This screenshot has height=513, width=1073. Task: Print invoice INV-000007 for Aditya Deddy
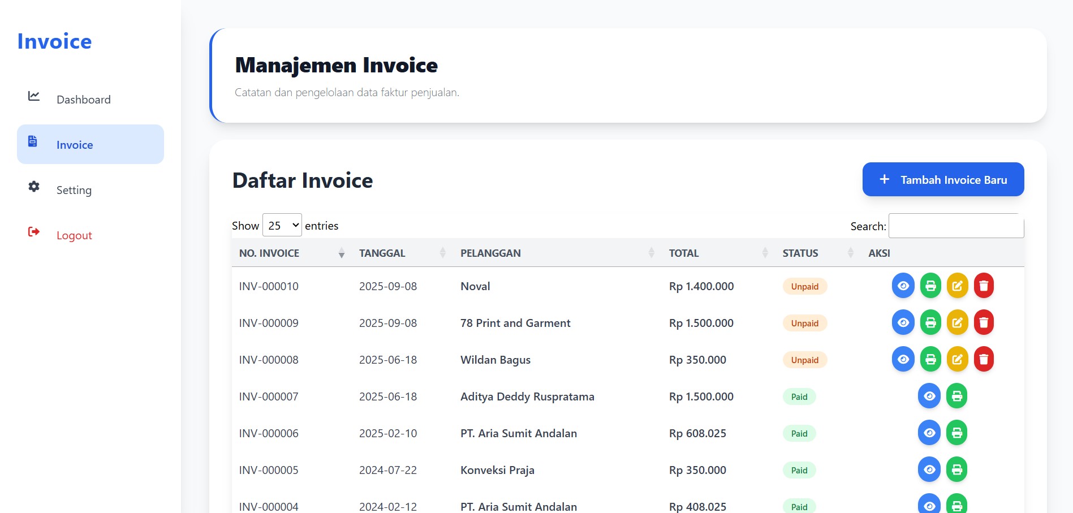(x=956, y=396)
